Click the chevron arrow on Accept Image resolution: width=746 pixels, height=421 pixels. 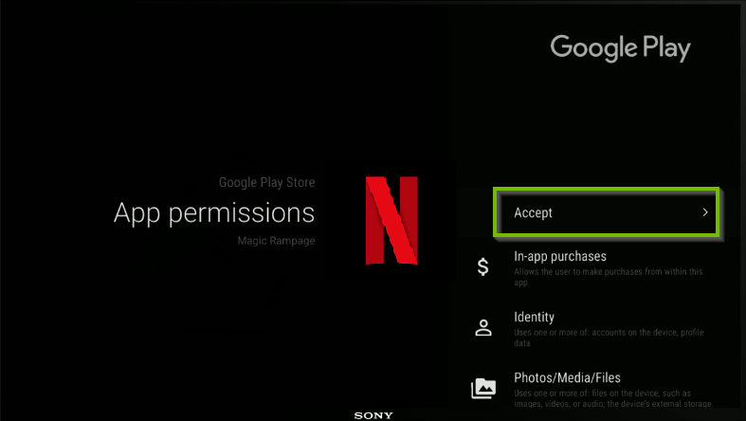(705, 212)
